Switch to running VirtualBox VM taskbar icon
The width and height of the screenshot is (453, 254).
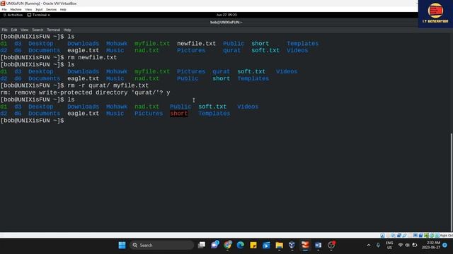305,245
